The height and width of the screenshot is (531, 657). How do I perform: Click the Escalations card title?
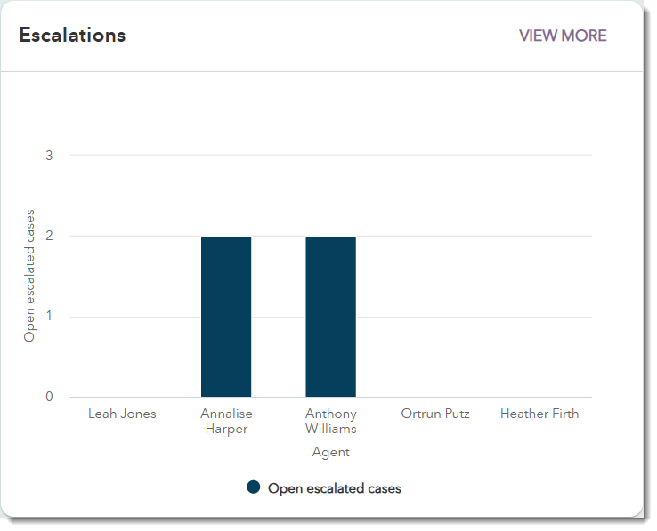click(72, 35)
